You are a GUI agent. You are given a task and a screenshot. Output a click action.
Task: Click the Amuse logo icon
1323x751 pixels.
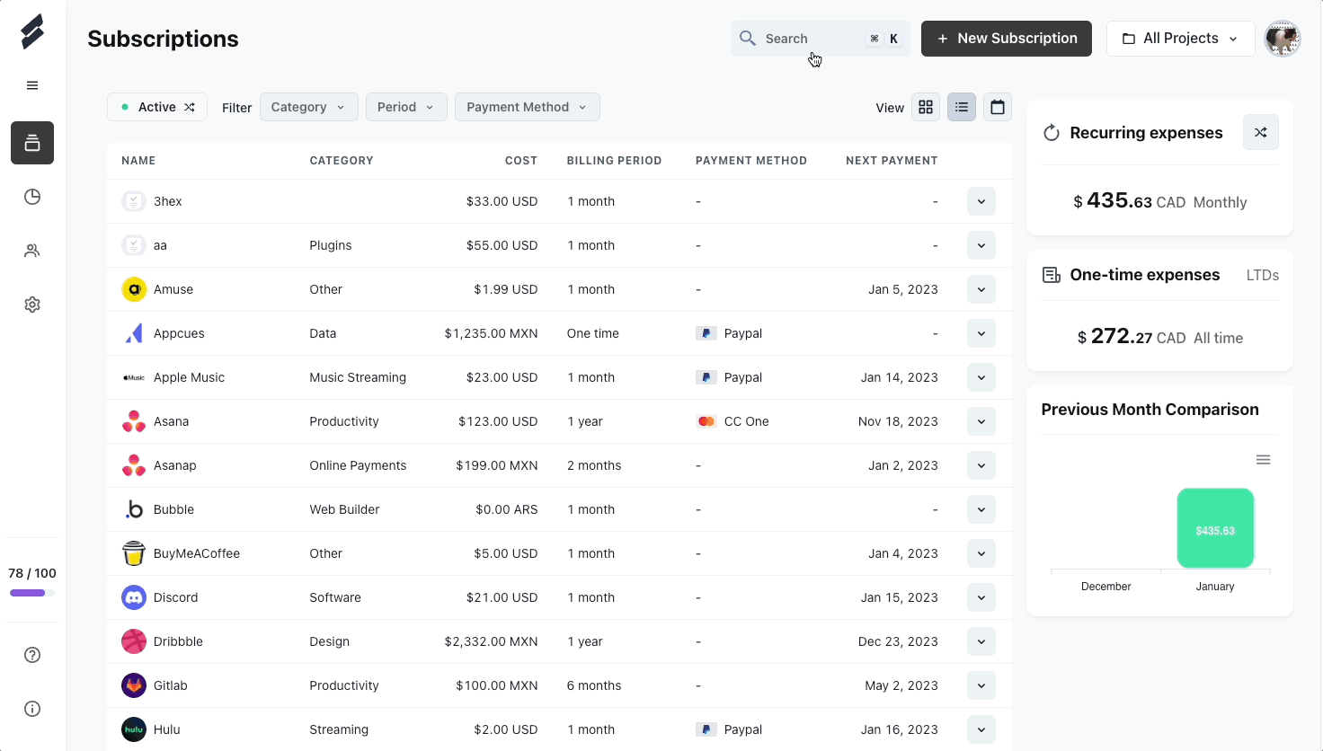coord(134,289)
